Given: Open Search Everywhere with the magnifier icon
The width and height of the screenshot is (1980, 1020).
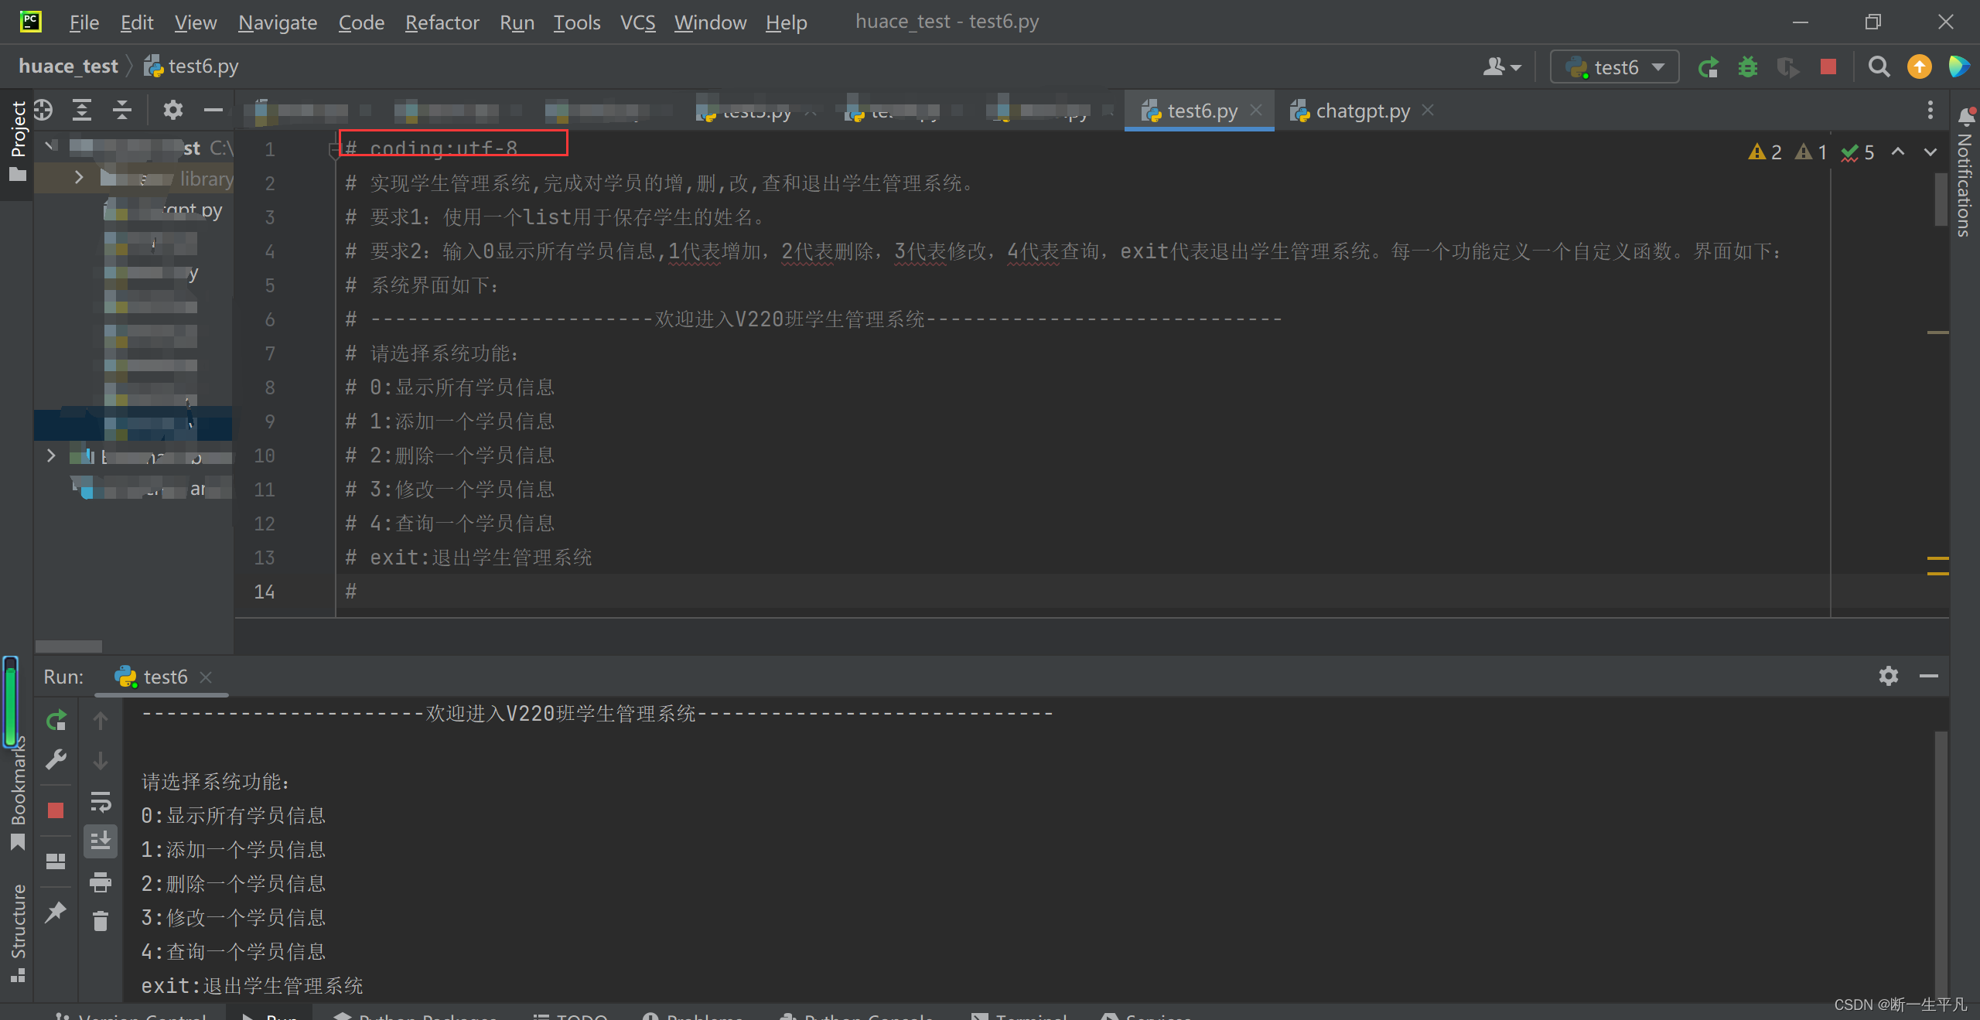Looking at the screenshot, I should click(1879, 67).
